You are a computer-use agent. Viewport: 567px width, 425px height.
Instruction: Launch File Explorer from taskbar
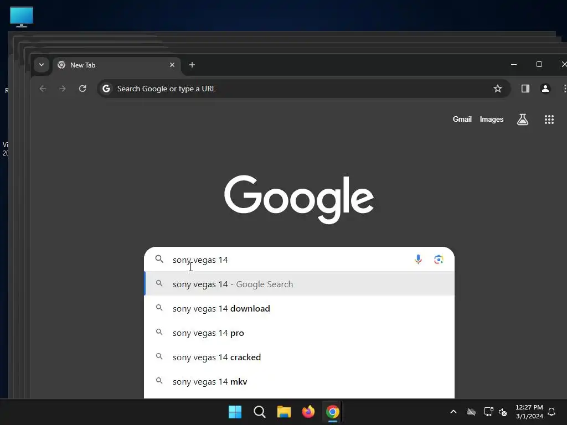point(284,412)
